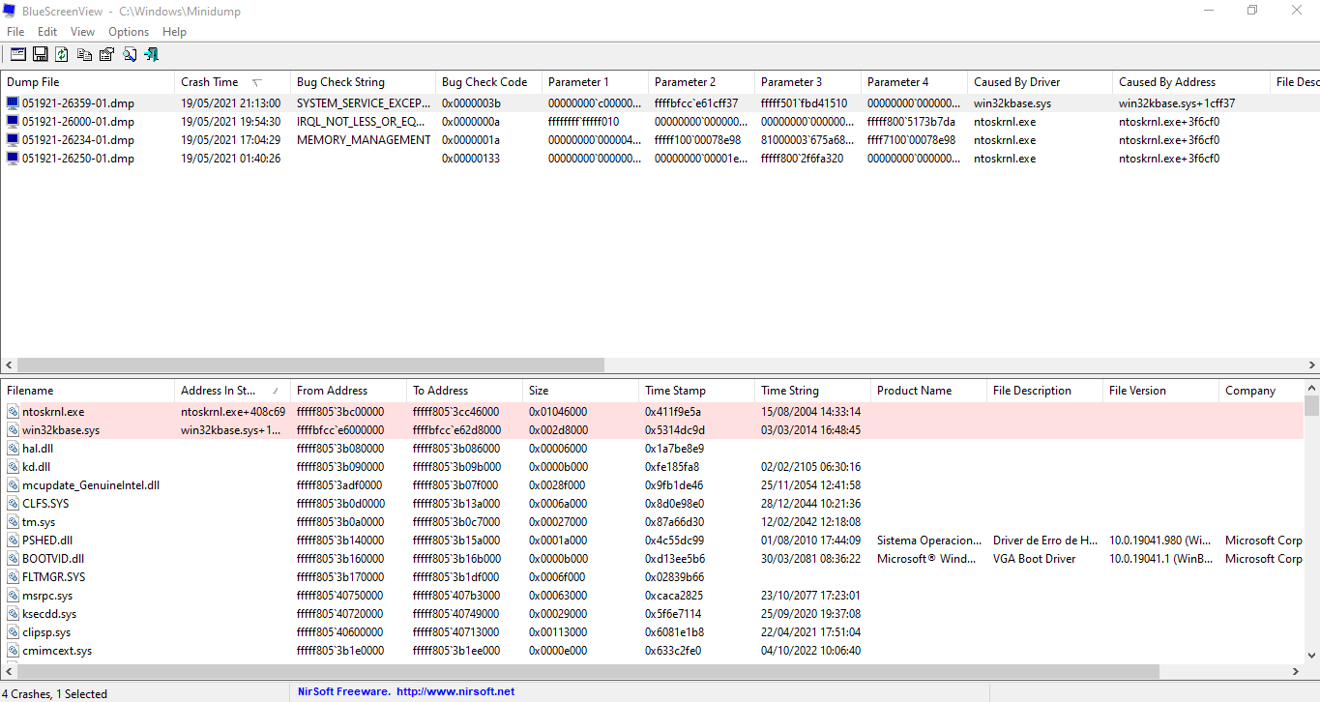The height and width of the screenshot is (702, 1320).
Task: Click the tm.sys file icon
Action: (13, 521)
